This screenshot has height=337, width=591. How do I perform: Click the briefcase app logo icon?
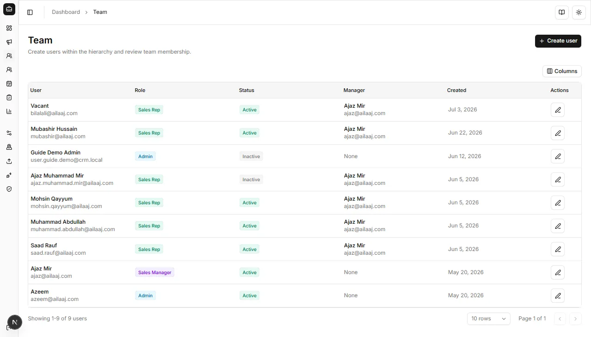9,9
